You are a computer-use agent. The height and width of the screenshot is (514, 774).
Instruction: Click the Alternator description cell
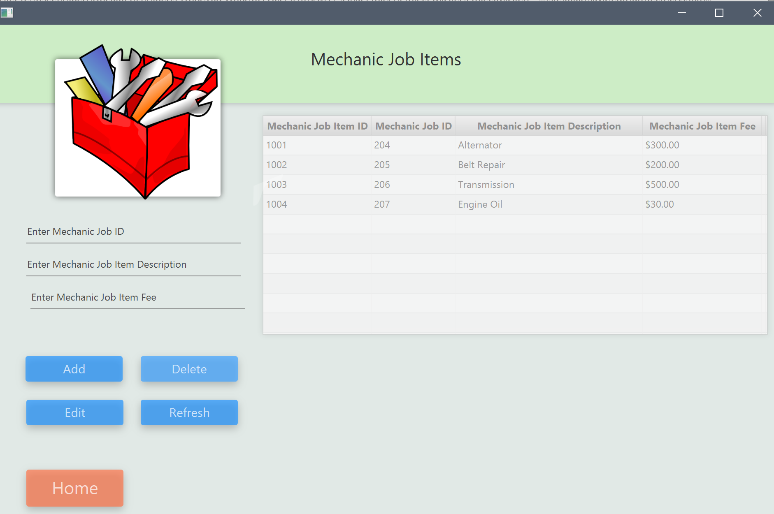(x=549, y=145)
